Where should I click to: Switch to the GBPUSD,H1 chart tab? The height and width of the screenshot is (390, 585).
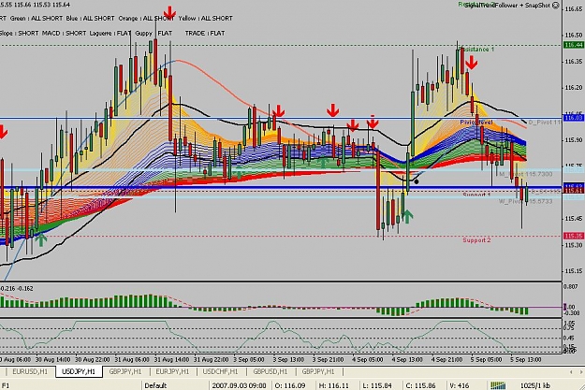click(x=271, y=371)
